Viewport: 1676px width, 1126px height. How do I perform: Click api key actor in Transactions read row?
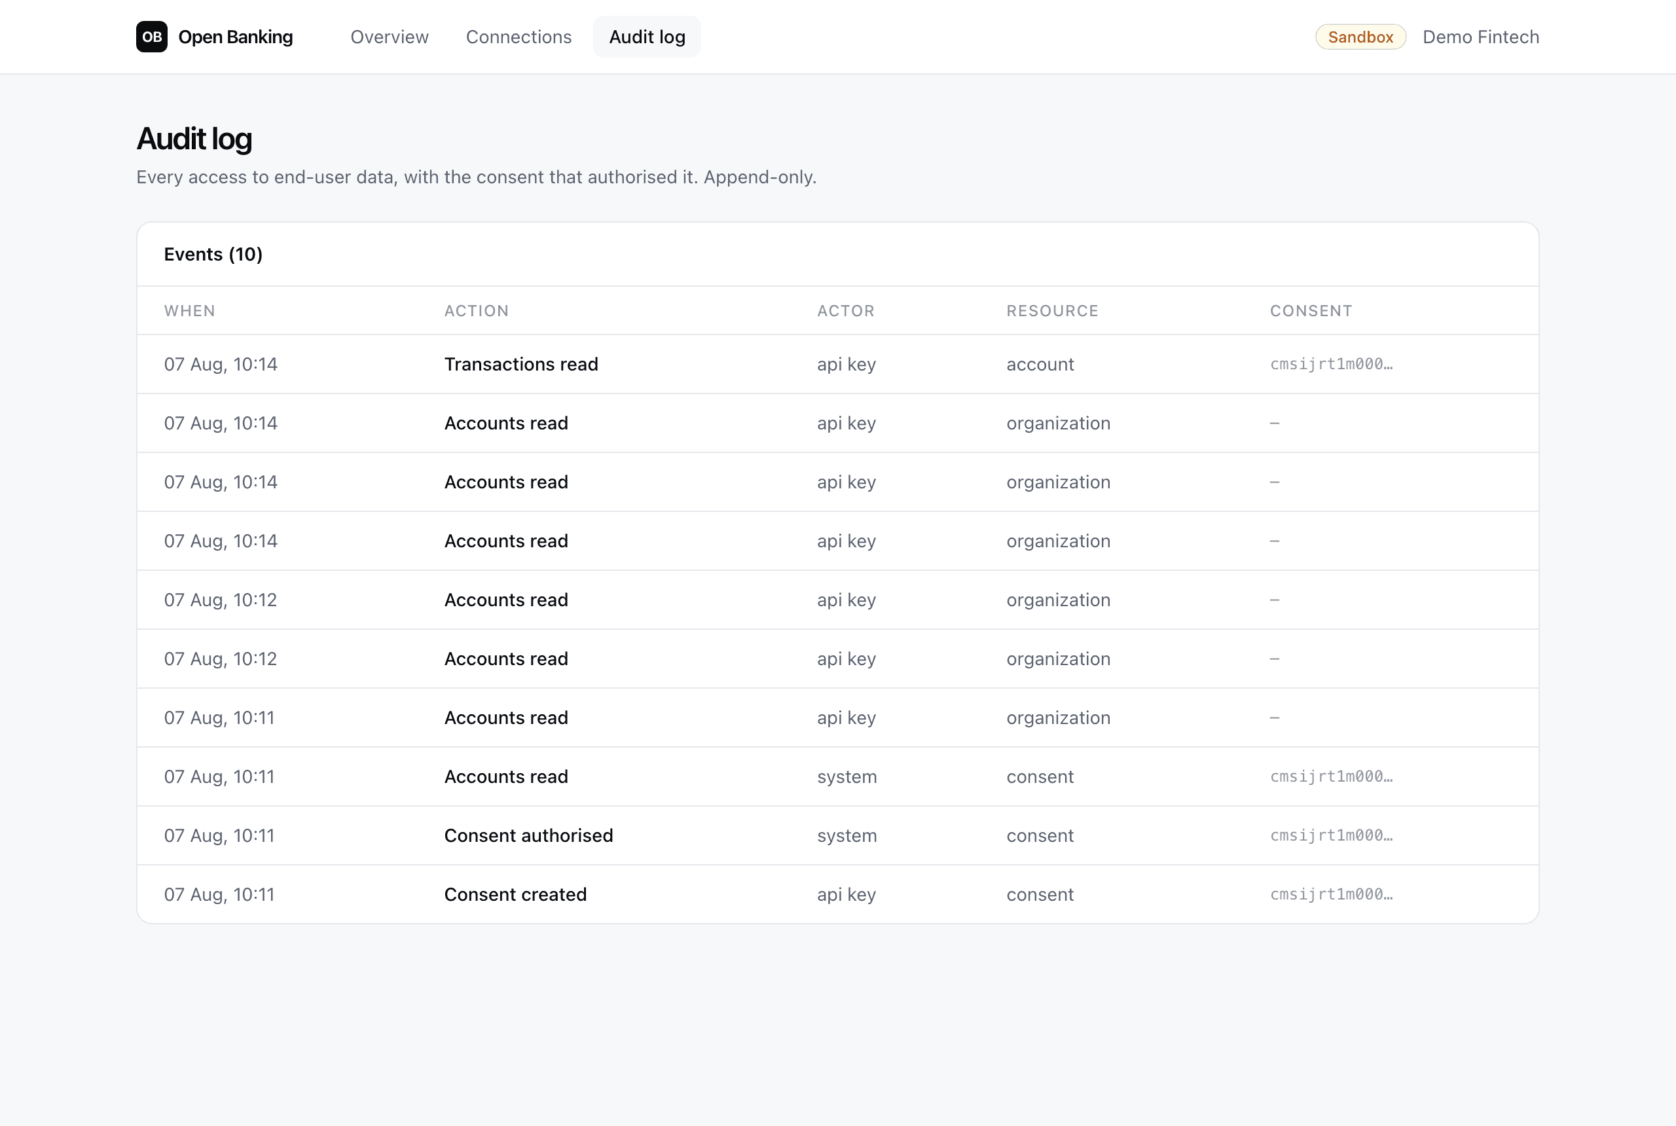coord(846,364)
